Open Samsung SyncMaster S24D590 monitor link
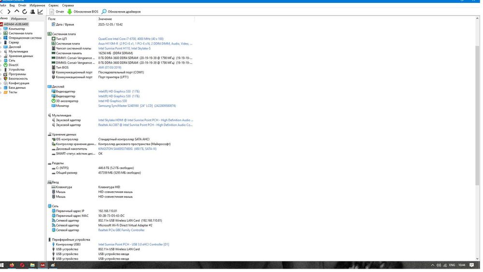Screen dimensions: 483x272 tap(137, 106)
